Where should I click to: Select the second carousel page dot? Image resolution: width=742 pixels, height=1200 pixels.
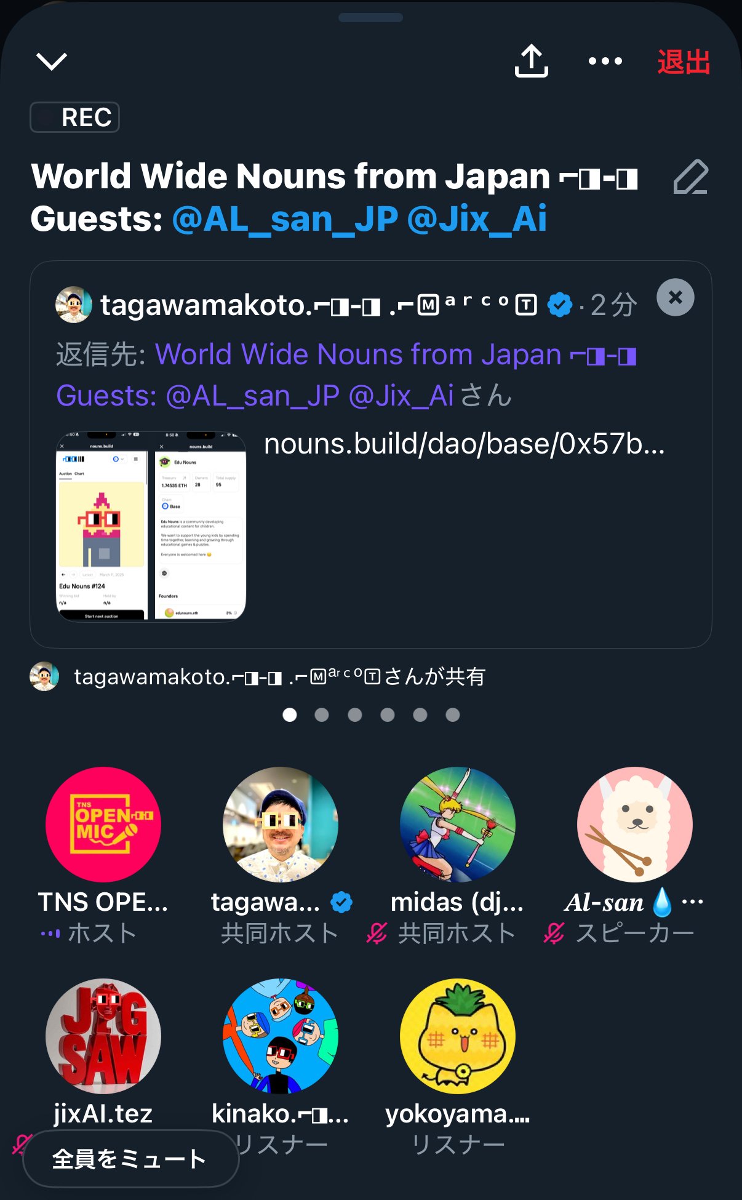pos(322,714)
